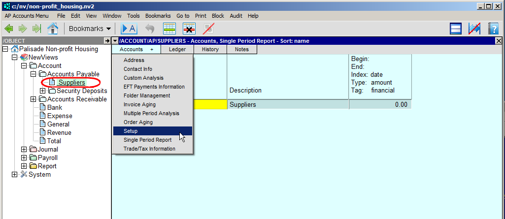Open the Help book icon
Image resolution: width=505 pixels, height=219 pixels.
point(493,29)
